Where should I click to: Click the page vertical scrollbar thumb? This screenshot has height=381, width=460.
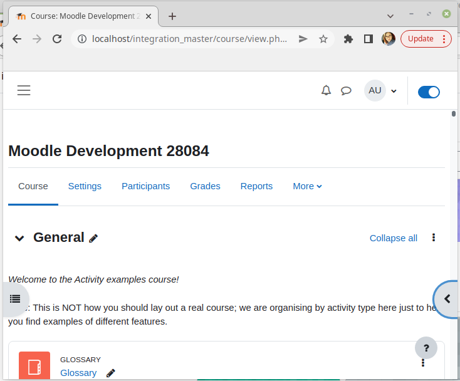pos(454,114)
